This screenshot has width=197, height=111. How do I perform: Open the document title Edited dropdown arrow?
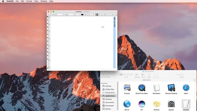pos(90,12)
